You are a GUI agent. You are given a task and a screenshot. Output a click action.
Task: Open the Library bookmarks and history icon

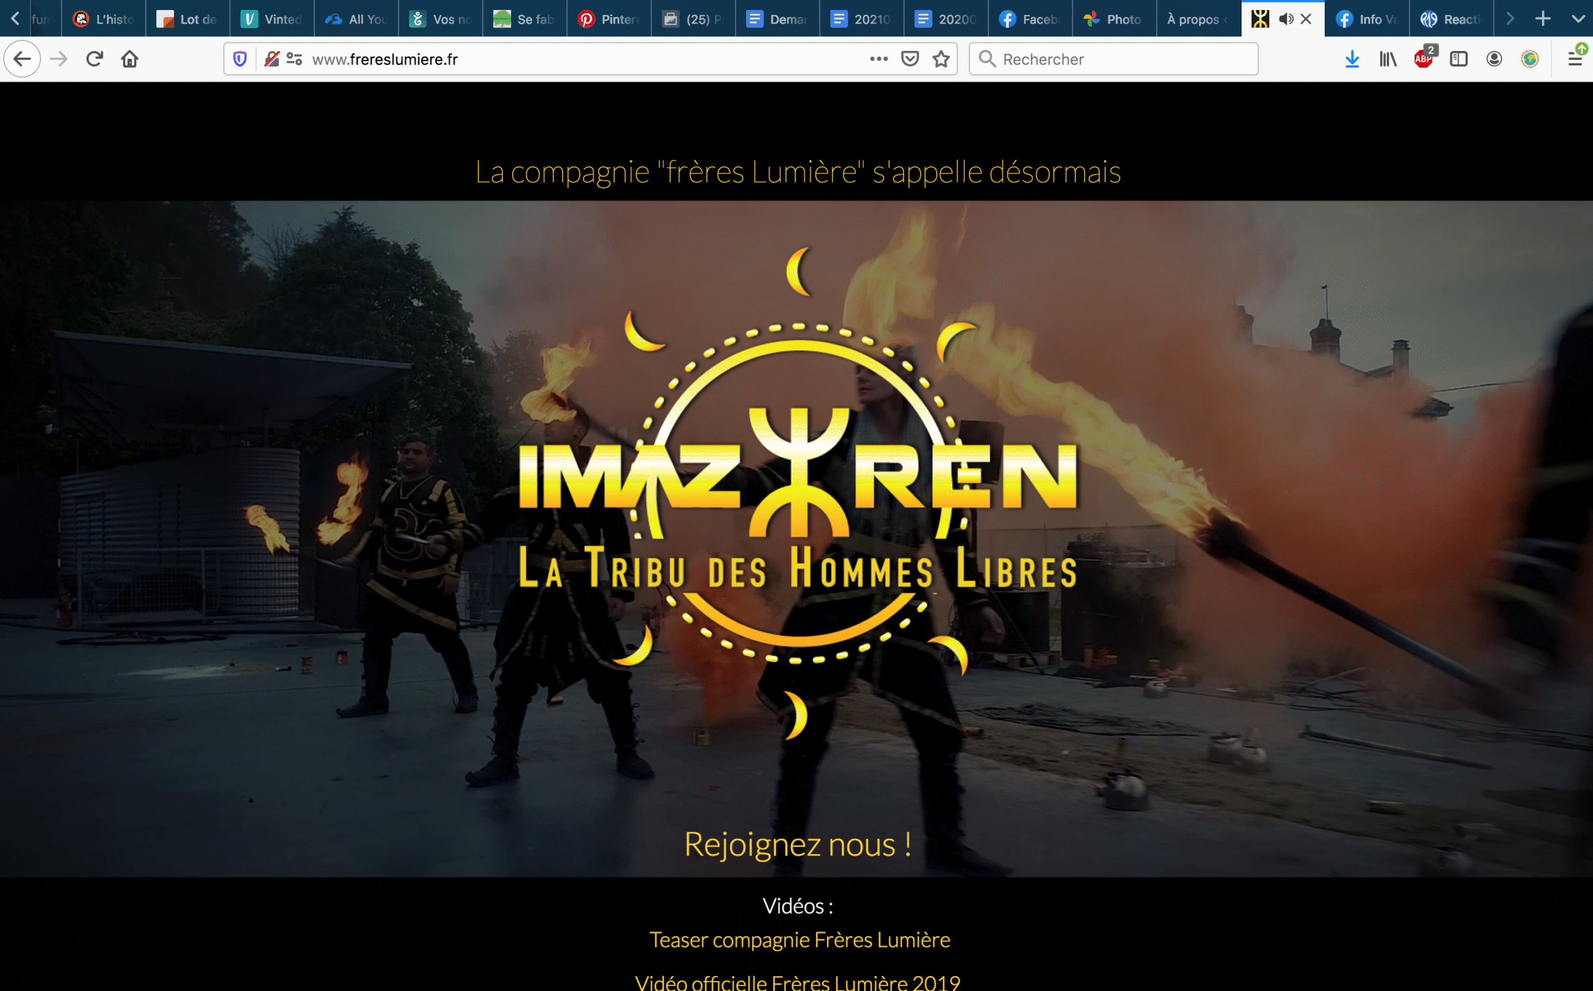pos(1388,59)
